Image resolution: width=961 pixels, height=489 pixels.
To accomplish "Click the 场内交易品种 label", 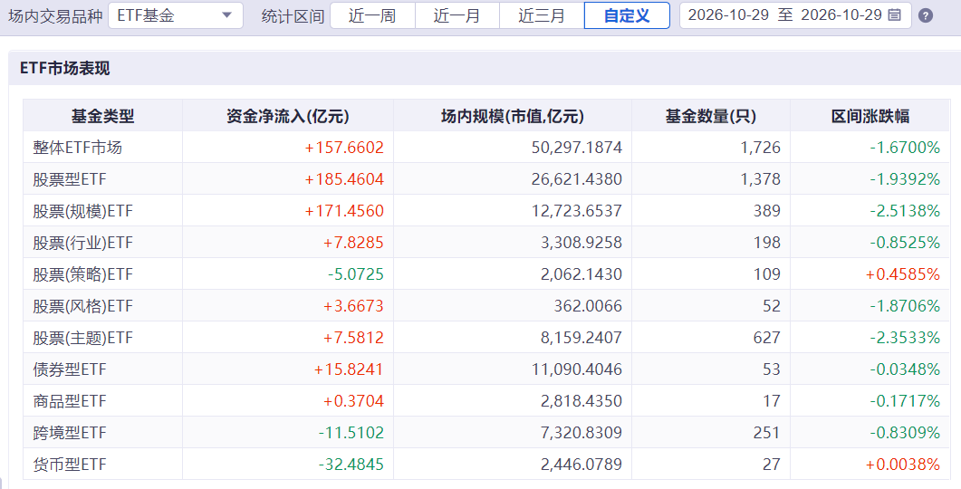I will tap(55, 16).
